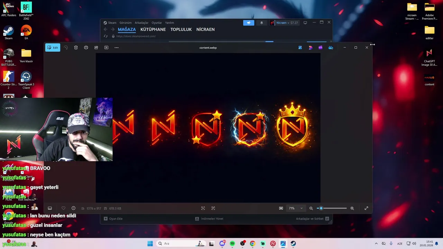Click the OneDrive cloud icon in Photos
Screen dimensions: 443x249
[x=331, y=47]
